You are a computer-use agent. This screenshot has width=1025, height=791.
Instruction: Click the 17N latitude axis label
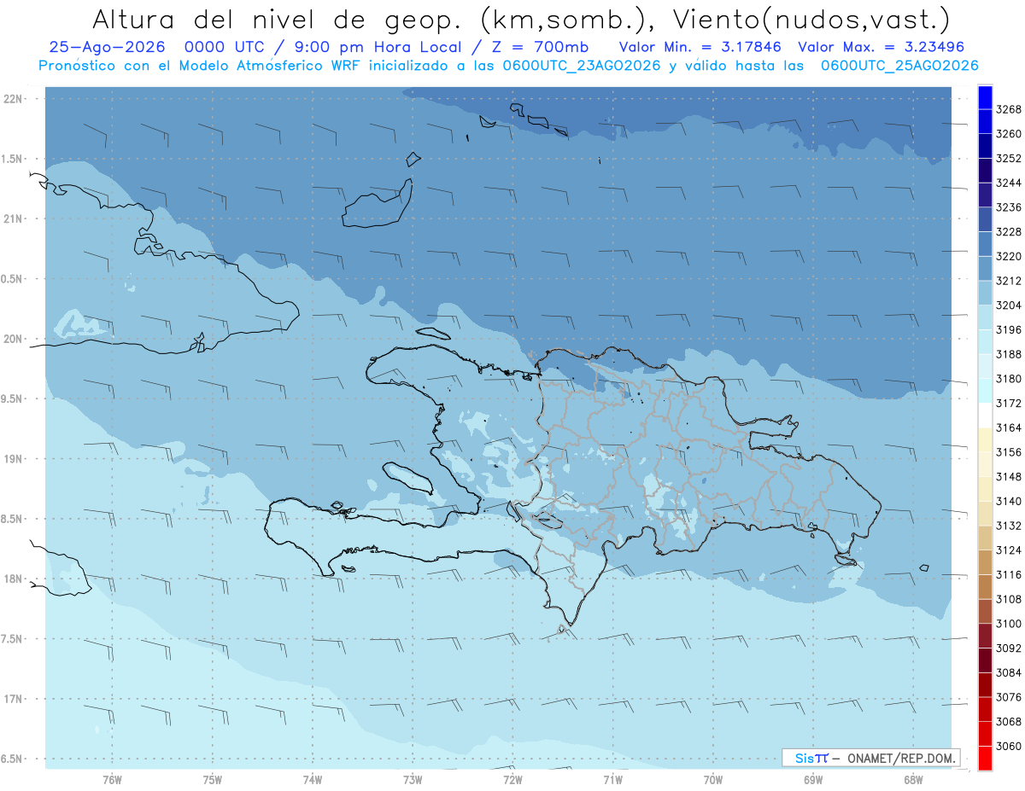[x=14, y=699]
